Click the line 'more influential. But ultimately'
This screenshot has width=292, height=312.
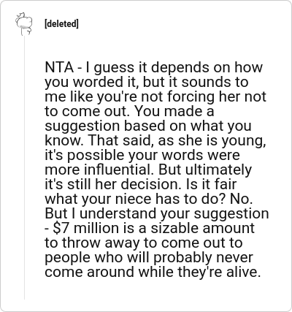[x=148, y=170]
